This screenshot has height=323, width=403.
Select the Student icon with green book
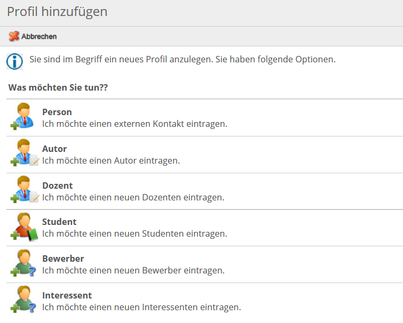pos(24,227)
